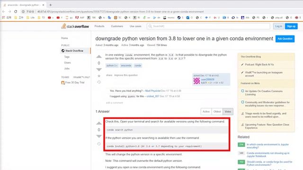Image resolution: width=303 pixels, height=170 pixels.
Task: Open the Steam bookmark labeled S
Action: pyautogui.click(x=180, y=17)
